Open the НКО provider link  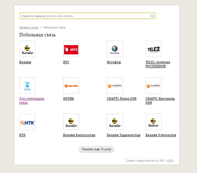click(171, 161)
